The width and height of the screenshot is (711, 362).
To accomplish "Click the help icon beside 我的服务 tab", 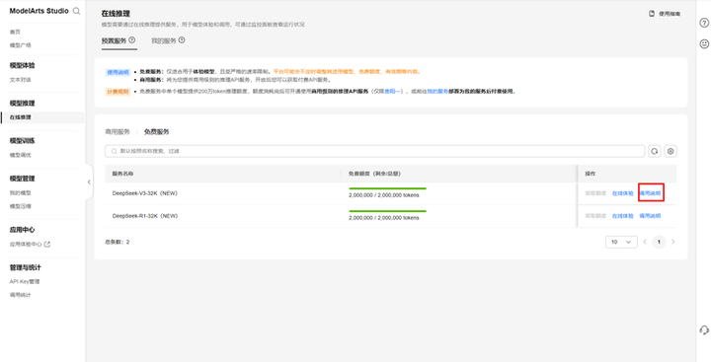I will (x=182, y=40).
